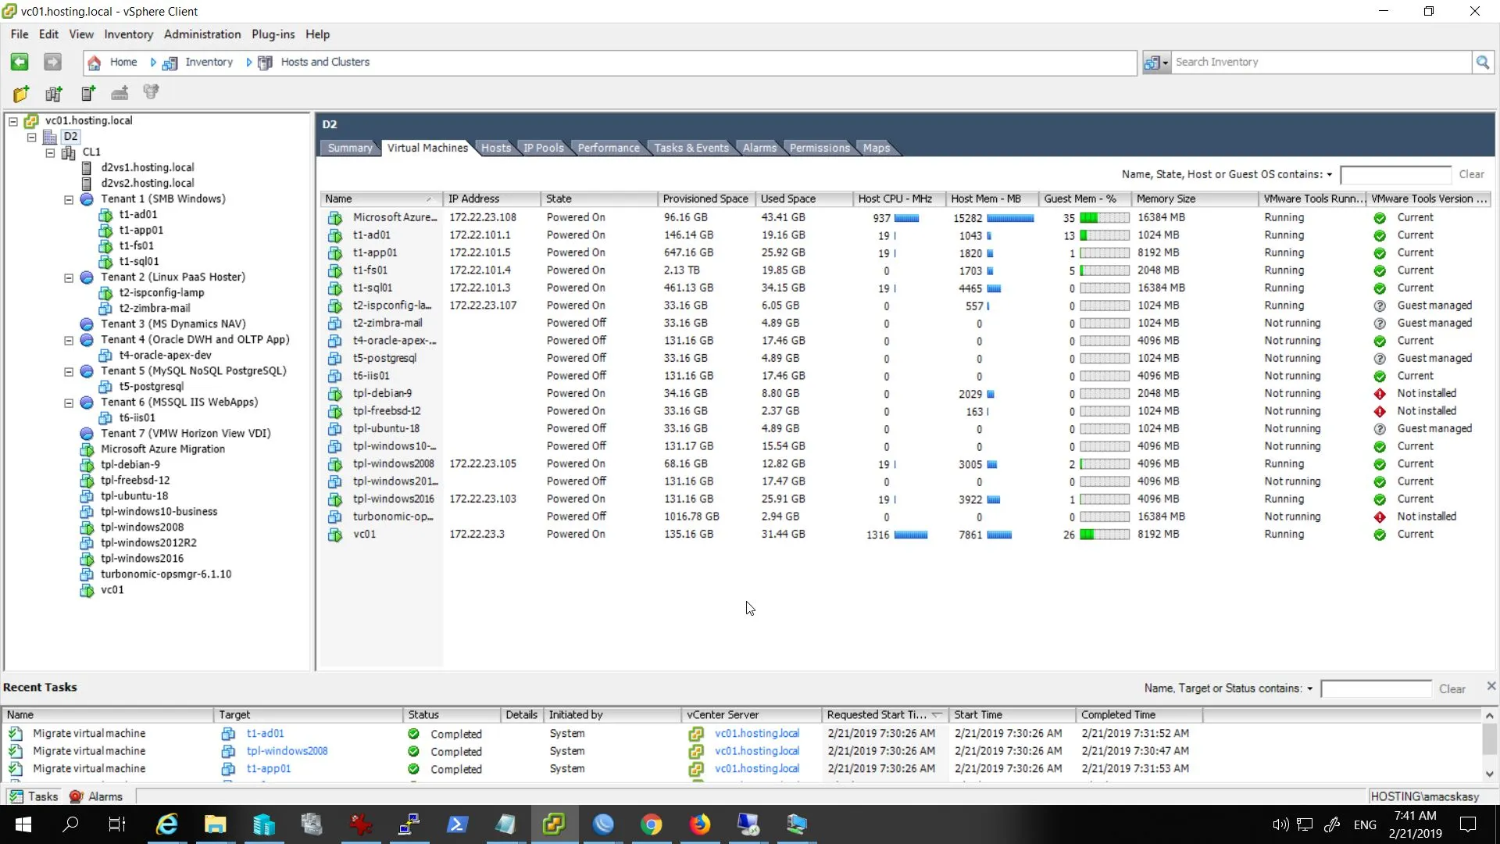This screenshot has height=844, width=1500.
Task: Open Firefox from taskbar
Action: [x=699, y=824]
